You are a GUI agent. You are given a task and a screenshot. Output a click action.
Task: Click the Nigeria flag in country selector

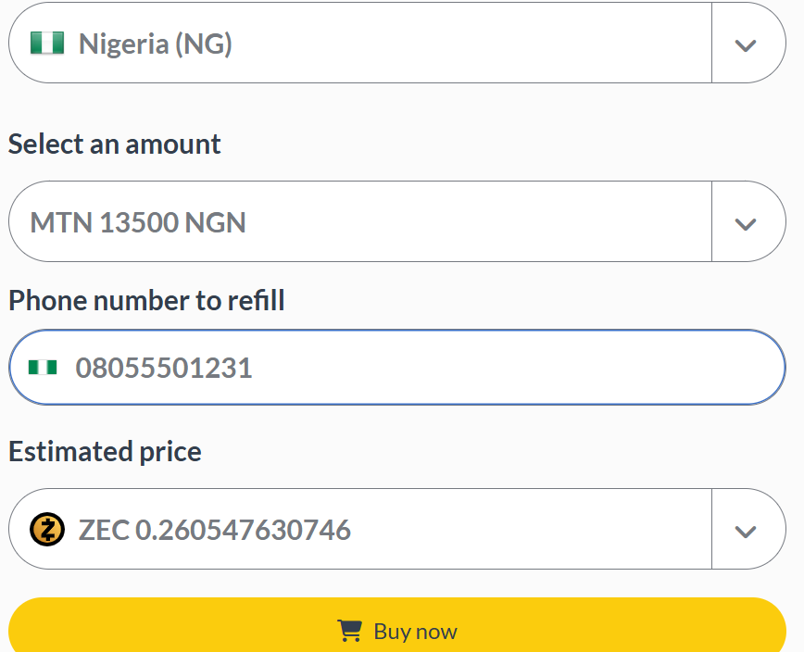click(47, 44)
